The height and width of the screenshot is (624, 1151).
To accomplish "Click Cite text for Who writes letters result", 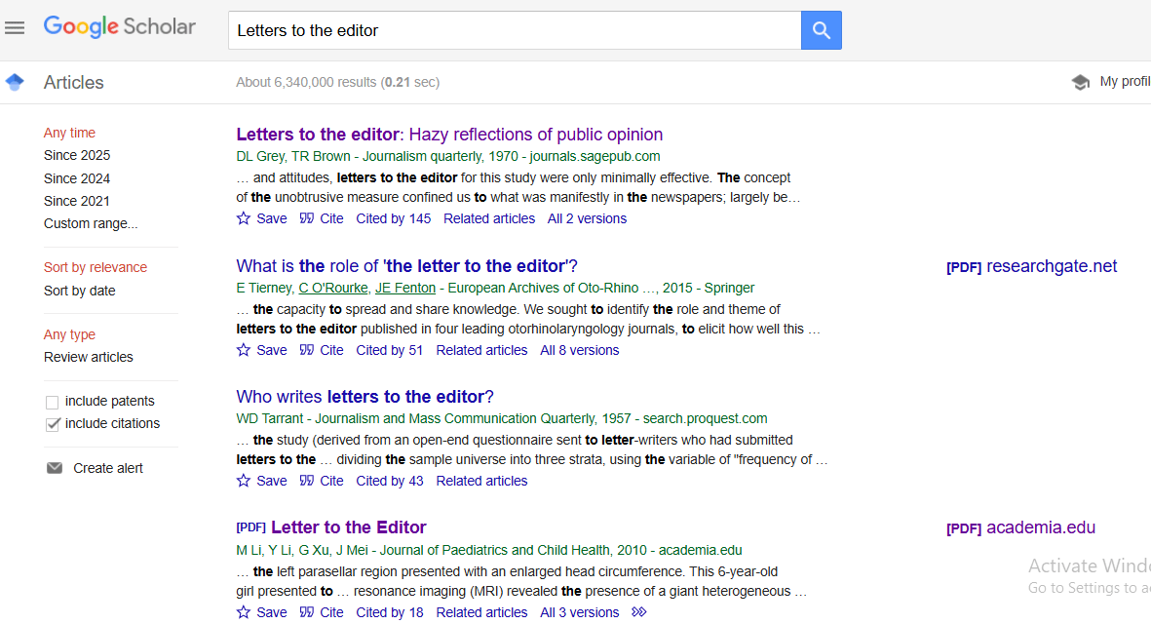I will coord(331,481).
